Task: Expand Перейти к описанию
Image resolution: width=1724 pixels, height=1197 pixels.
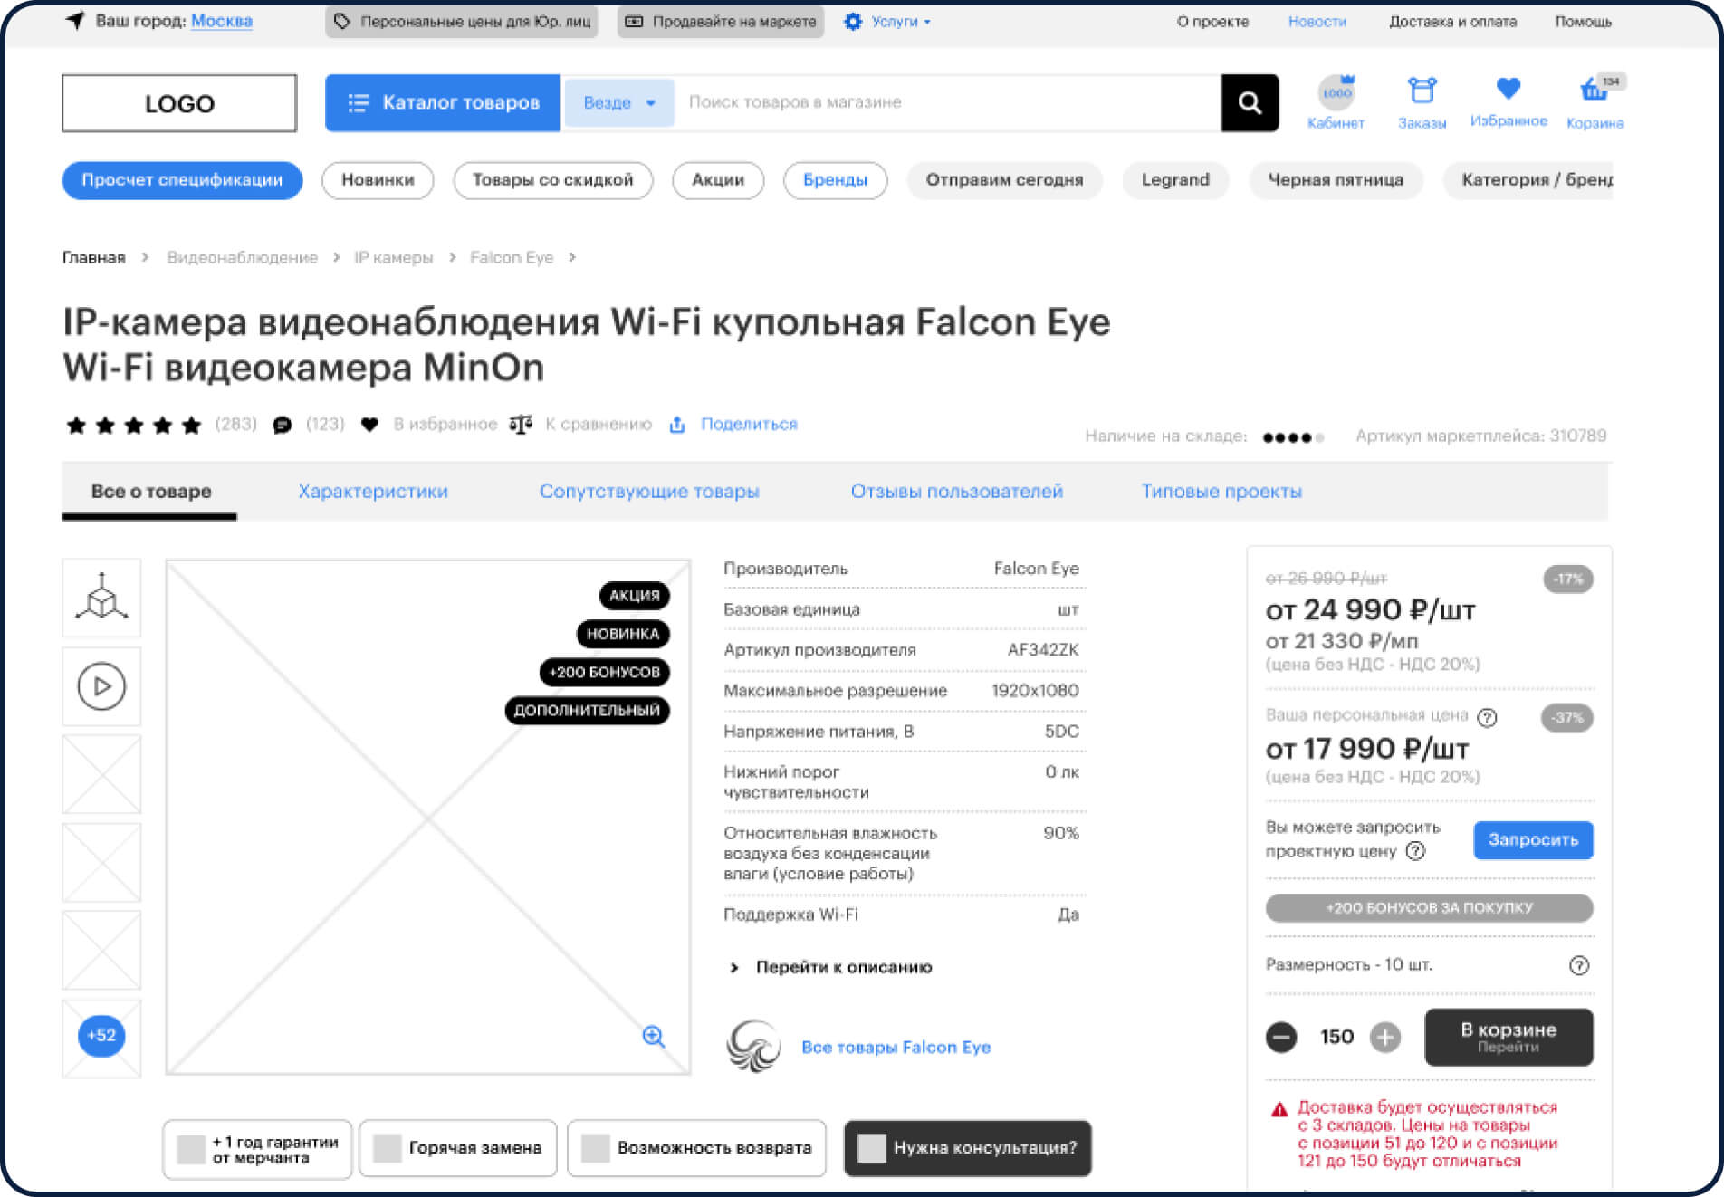Action: [x=842, y=967]
